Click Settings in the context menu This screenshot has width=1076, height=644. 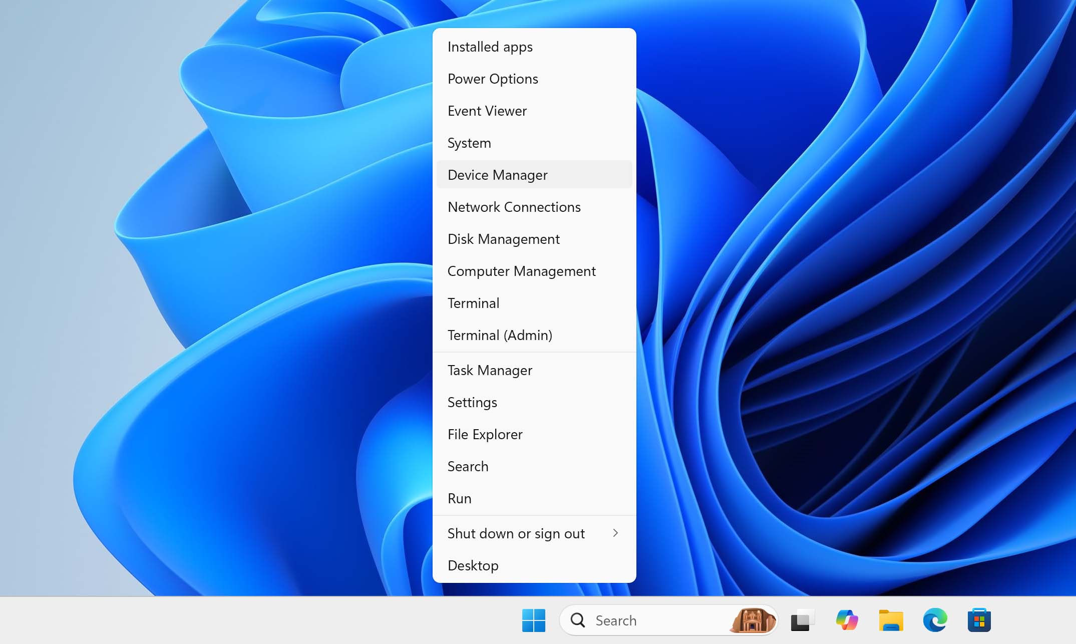(472, 402)
